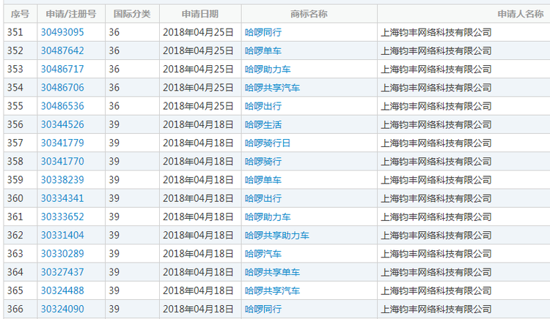Image resolution: width=550 pixels, height=319 pixels.
Task: Select date cell in row 351
Action: pyautogui.click(x=200, y=32)
